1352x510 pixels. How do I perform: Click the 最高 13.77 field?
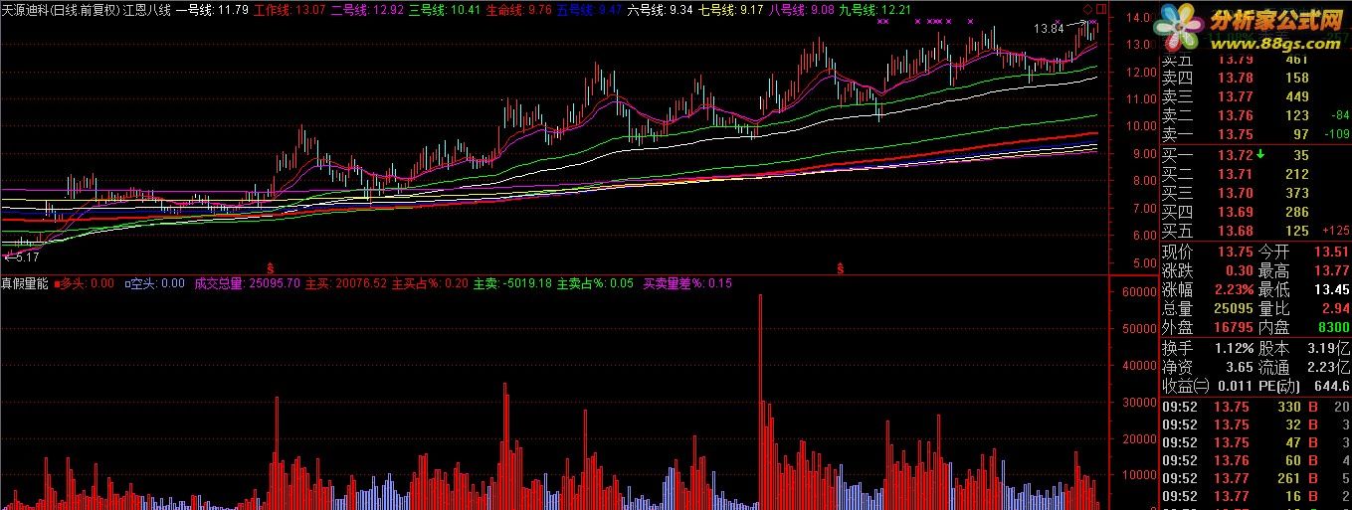click(x=1303, y=270)
